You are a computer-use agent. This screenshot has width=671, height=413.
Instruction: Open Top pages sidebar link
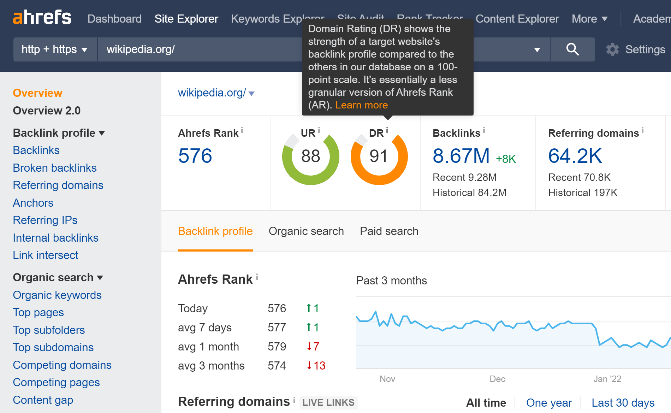(x=38, y=312)
